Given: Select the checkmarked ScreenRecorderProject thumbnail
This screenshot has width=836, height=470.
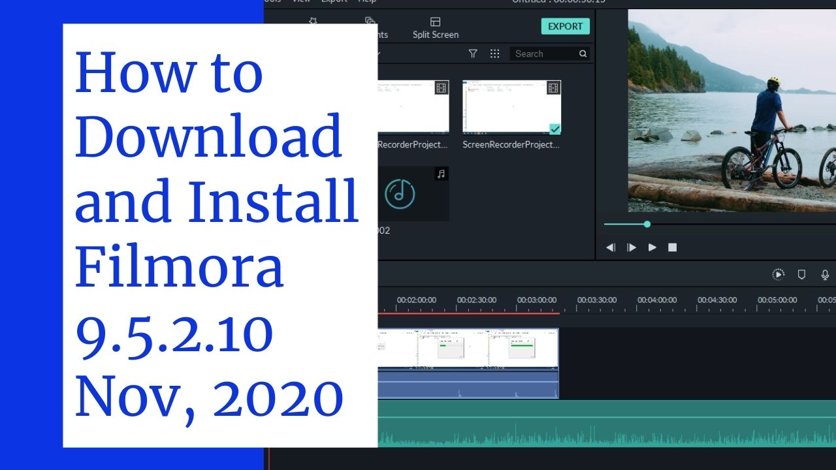Looking at the screenshot, I should tap(511, 106).
